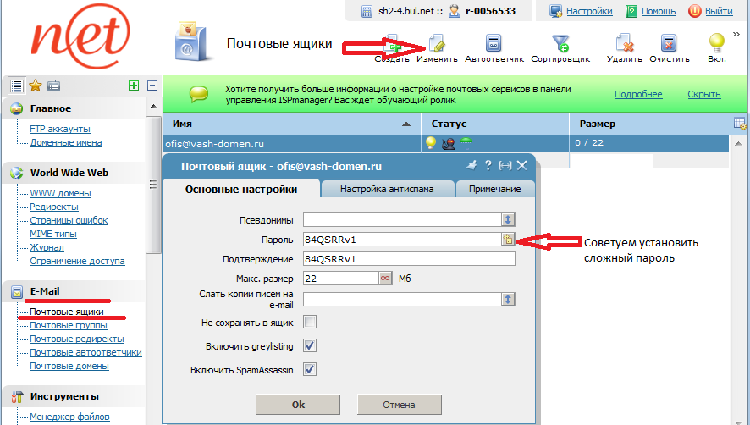This screenshot has height=425, width=750.
Task: Set unlimited Макс. размер infinity button
Action: [385, 279]
